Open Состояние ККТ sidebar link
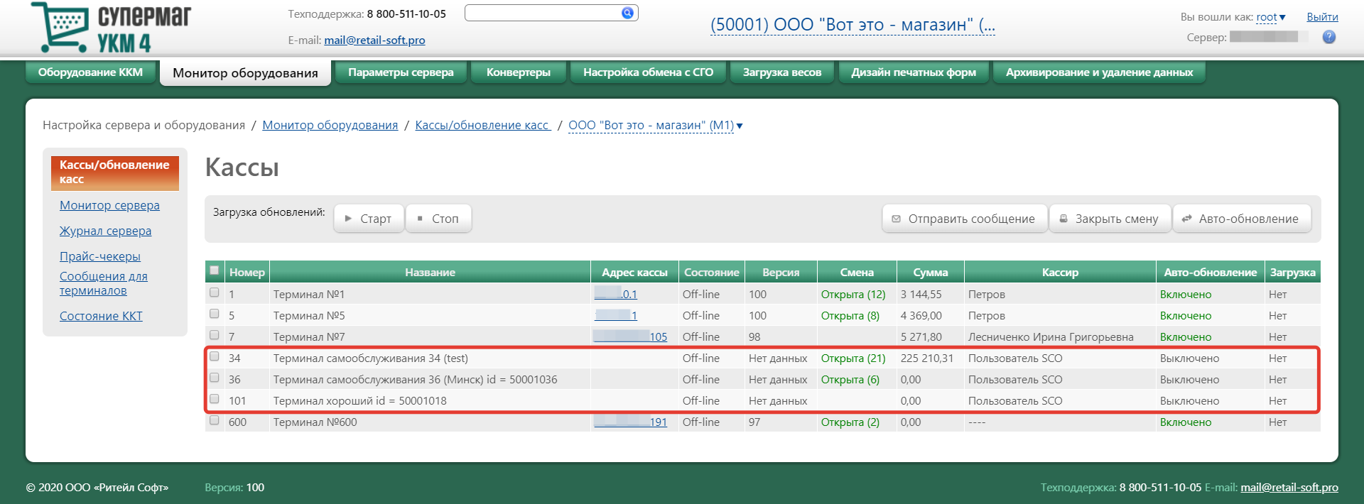This screenshot has width=1364, height=504. 101,316
